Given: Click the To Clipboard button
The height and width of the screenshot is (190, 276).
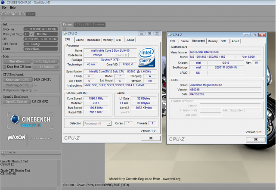Looking at the screenshot, I should coord(45,61).
